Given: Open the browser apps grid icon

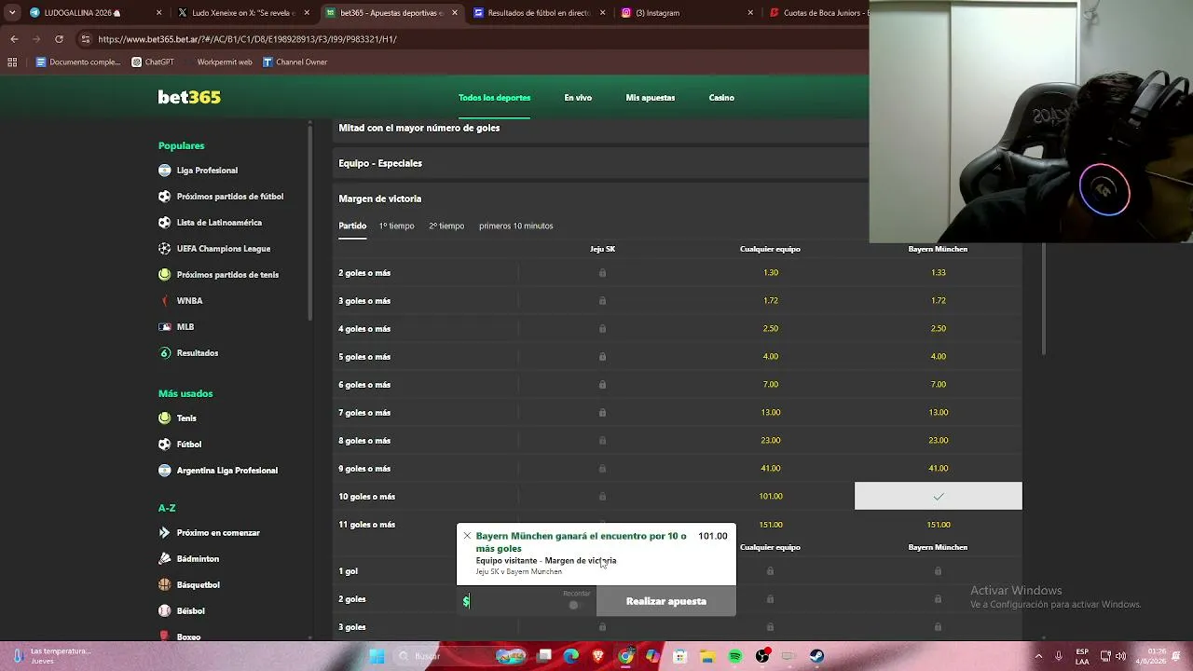Looking at the screenshot, I should click(12, 62).
